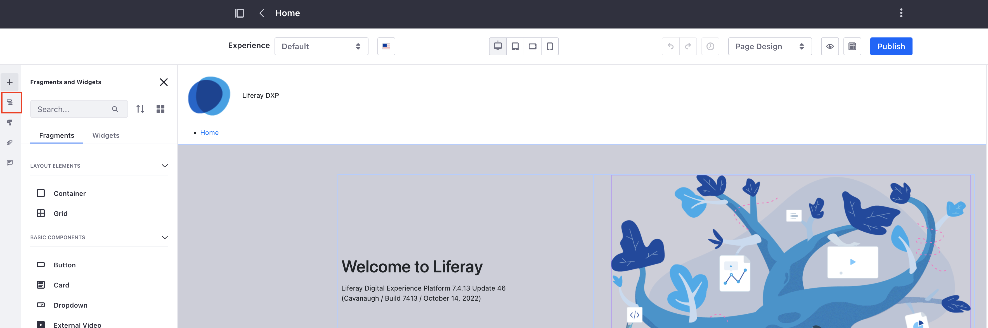This screenshot has height=328, width=988.
Task: Close the Fragments and Widgets panel
Action: point(164,82)
